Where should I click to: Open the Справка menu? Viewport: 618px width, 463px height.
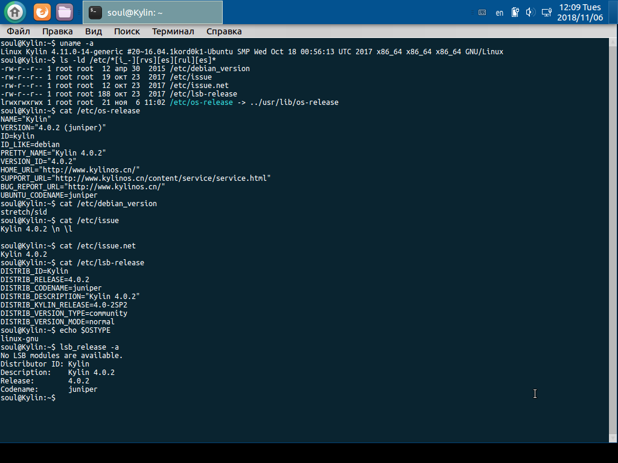[x=224, y=31]
